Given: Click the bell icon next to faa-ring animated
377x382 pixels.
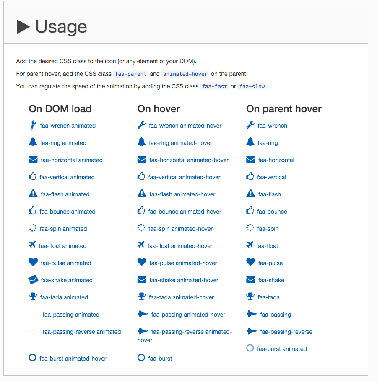Looking at the screenshot, I should pyautogui.click(x=33, y=142).
